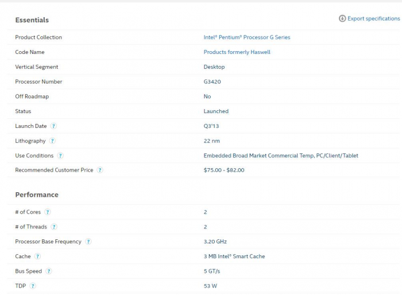Click the Export specifications link

pos(373,18)
